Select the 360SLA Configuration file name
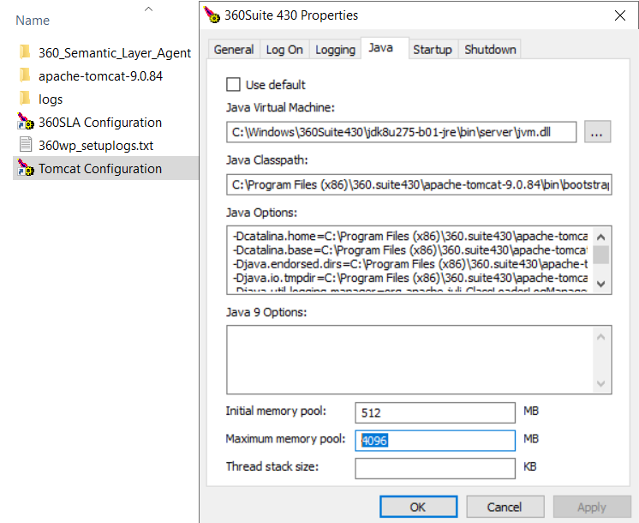Image resolution: width=639 pixels, height=523 pixels. pyautogui.click(x=100, y=123)
